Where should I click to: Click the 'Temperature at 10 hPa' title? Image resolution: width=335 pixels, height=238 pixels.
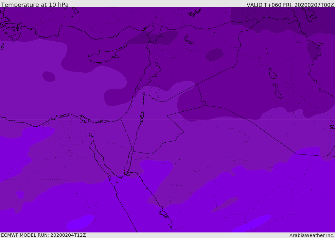point(35,5)
